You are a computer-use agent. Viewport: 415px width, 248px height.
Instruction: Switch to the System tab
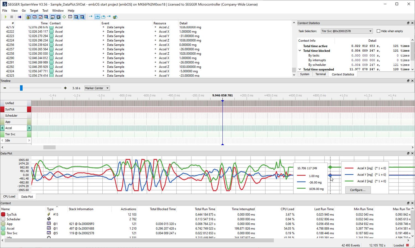[x=305, y=74]
